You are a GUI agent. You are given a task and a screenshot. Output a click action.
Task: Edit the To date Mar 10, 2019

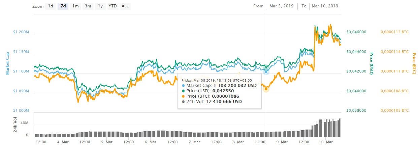(x=325, y=6)
